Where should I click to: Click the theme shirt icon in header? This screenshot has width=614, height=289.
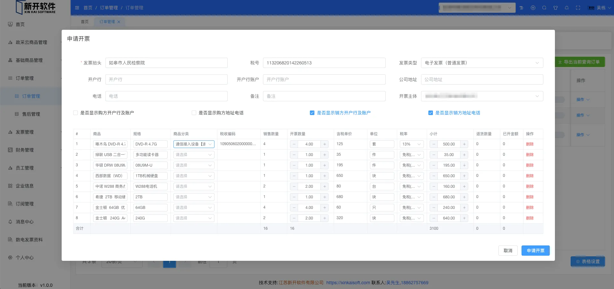tap(556, 8)
